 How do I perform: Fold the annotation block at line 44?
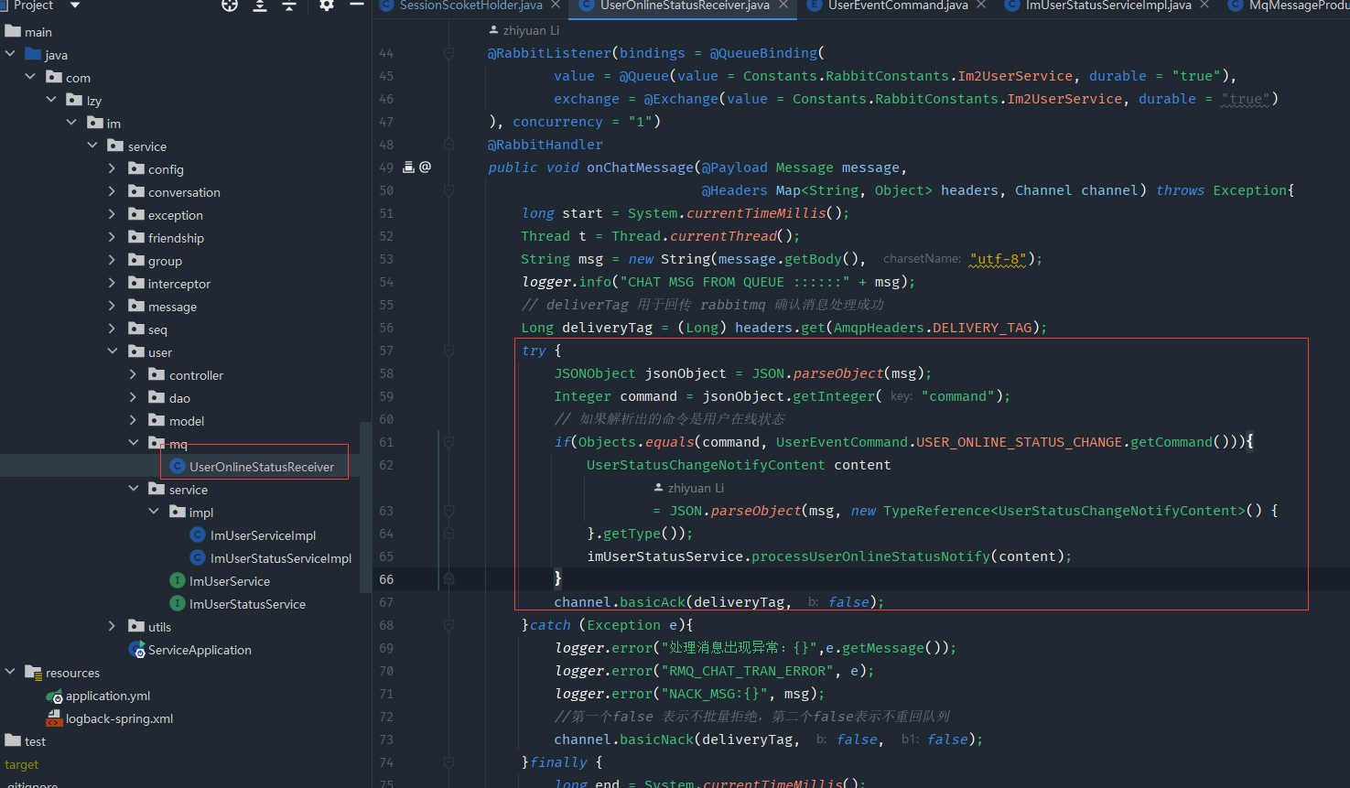coord(448,53)
